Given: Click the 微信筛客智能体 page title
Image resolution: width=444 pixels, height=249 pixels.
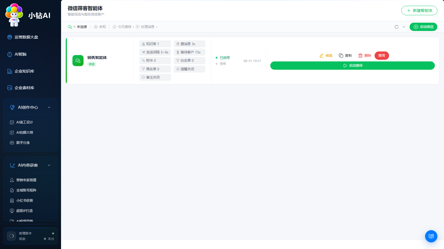Looking at the screenshot, I should (x=85, y=8).
